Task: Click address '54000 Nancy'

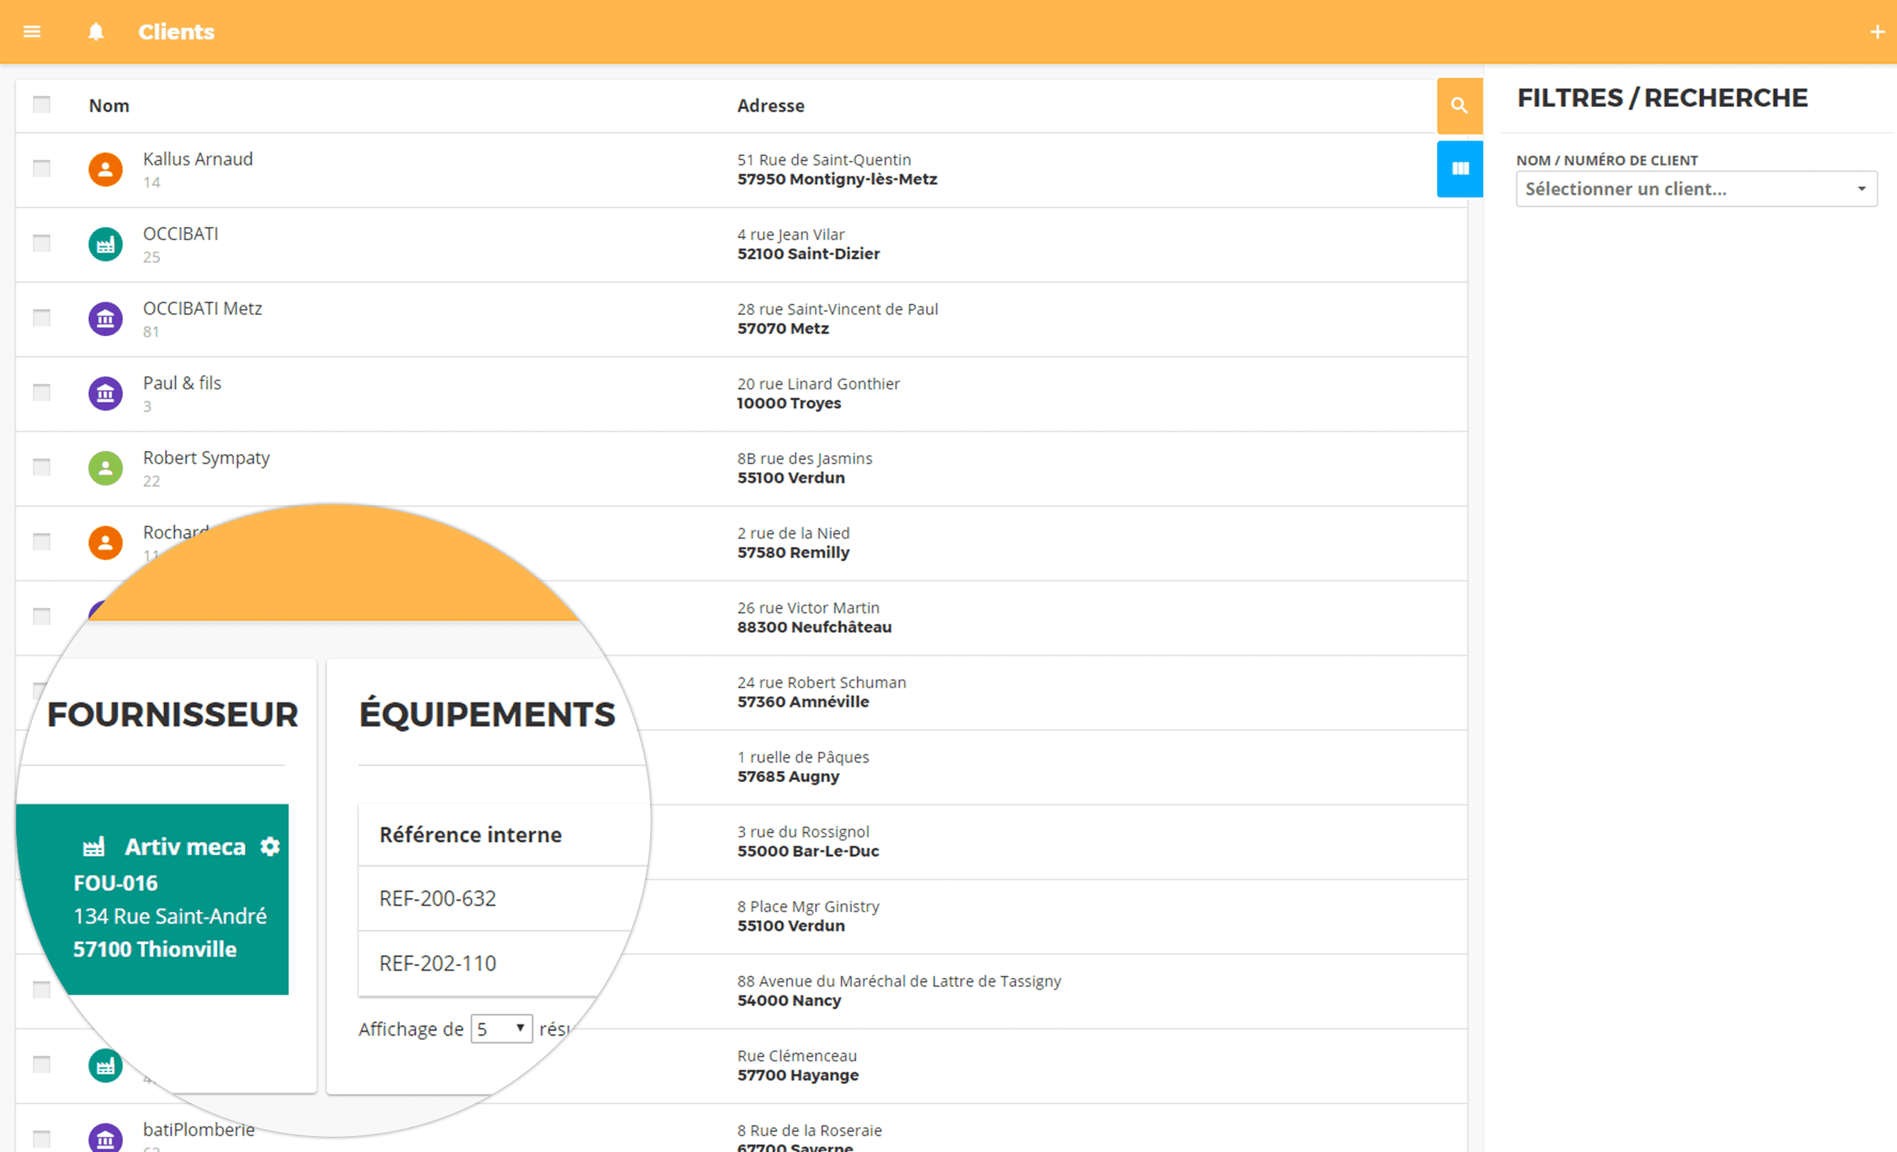Action: (x=789, y=1001)
